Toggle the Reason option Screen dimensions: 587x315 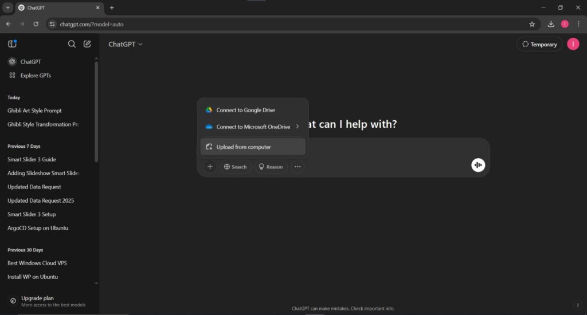[x=271, y=167]
